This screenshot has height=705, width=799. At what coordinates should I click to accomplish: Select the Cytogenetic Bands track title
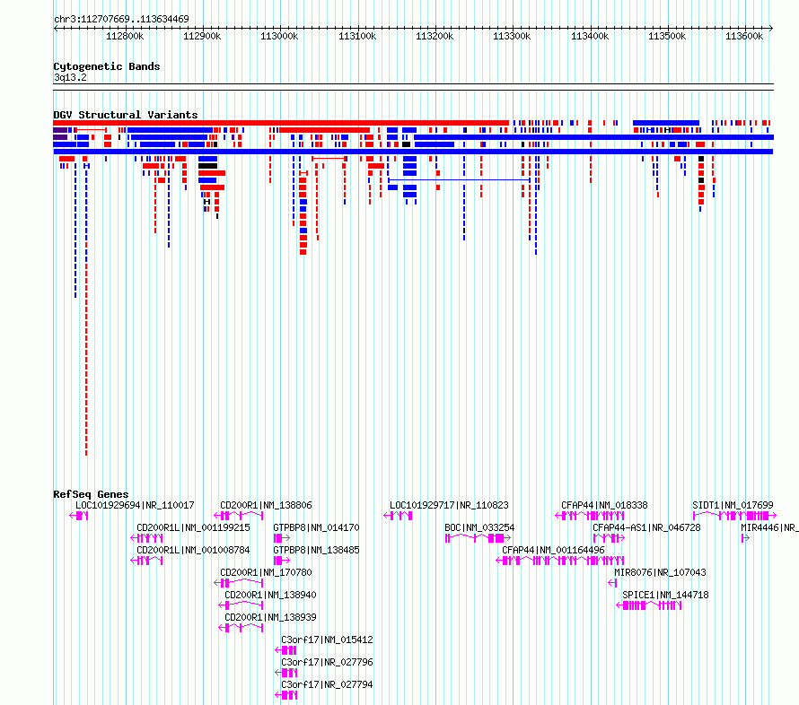click(x=107, y=66)
